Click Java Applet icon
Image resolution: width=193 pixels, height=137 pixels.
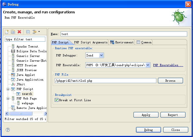point(13,75)
